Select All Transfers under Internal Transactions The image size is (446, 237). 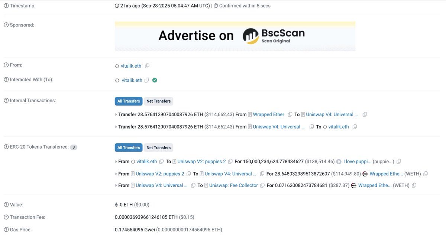tap(129, 101)
